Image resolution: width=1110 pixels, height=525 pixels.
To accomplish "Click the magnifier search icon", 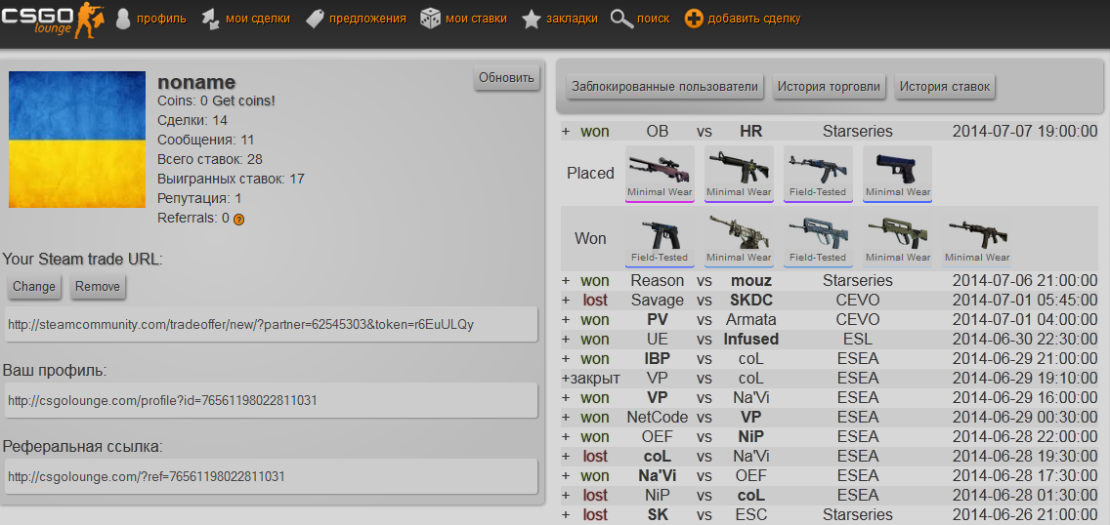I will [x=621, y=20].
